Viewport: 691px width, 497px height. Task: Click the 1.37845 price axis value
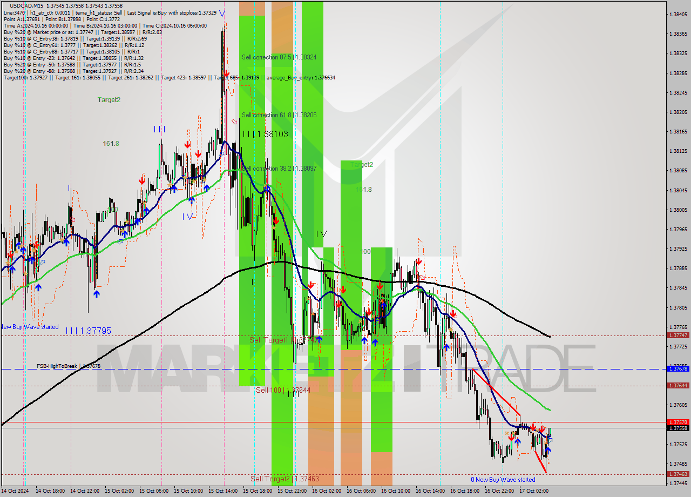tap(678, 287)
